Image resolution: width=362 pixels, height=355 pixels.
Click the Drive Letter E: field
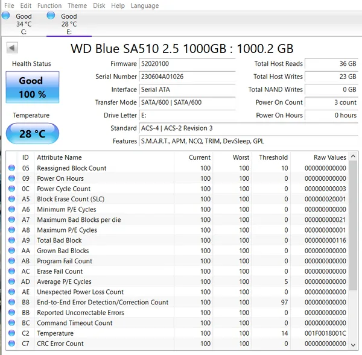click(x=187, y=115)
